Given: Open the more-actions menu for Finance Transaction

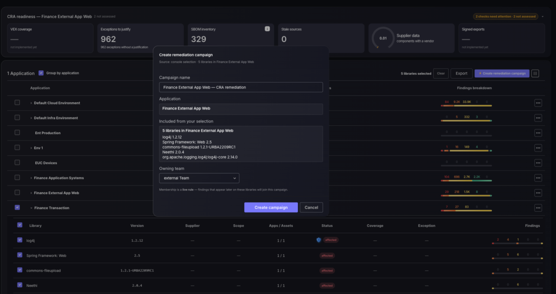Looking at the screenshot, I should [538, 208].
